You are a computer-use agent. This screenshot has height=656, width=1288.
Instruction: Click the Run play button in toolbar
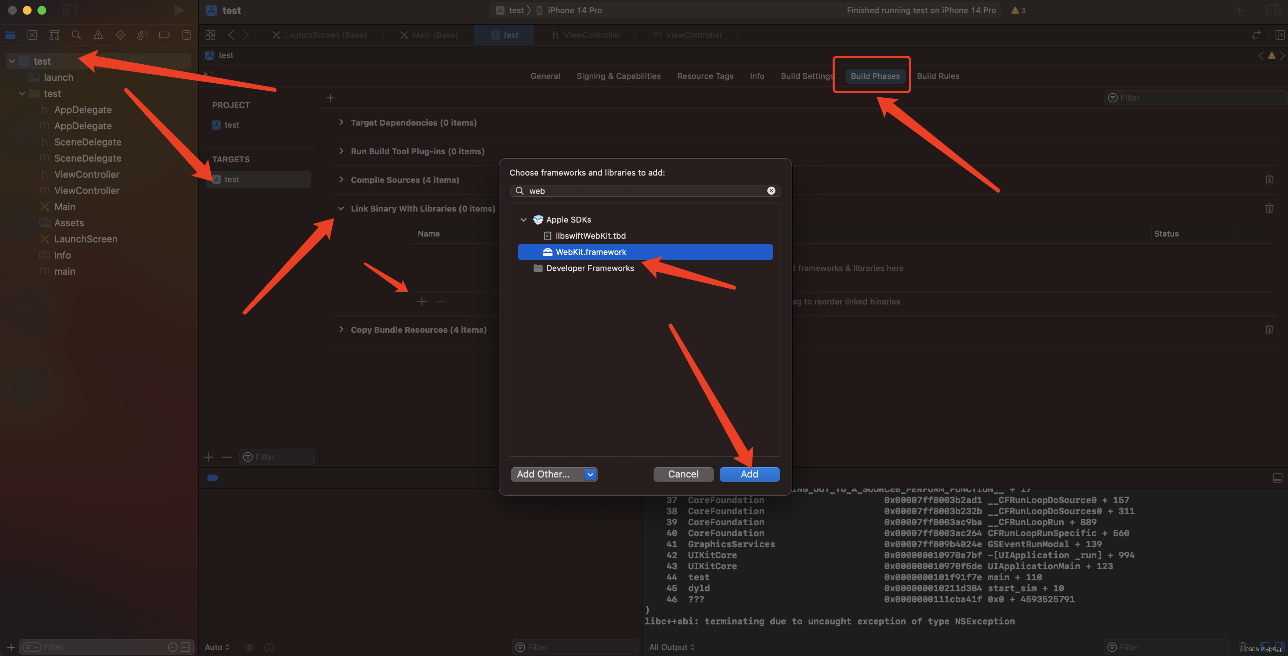click(178, 10)
